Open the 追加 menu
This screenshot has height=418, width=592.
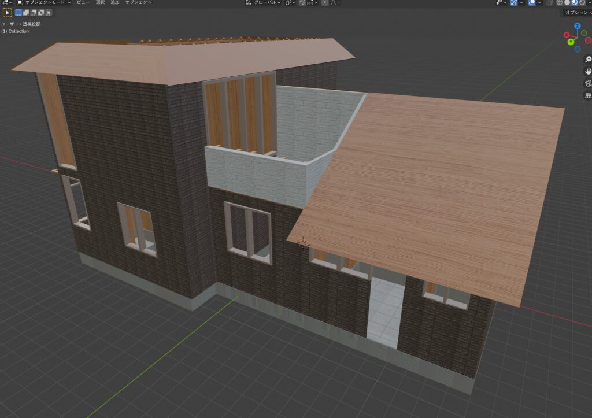pyautogui.click(x=115, y=2)
